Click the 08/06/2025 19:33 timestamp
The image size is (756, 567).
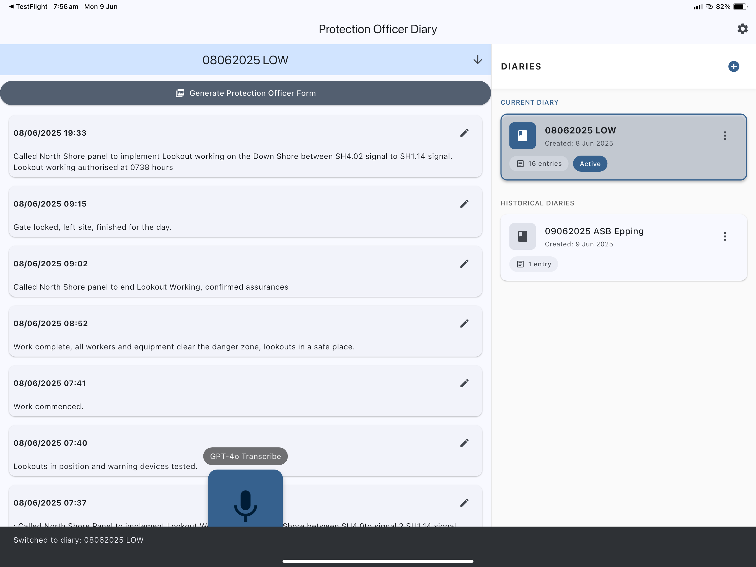click(x=50, y=133)
